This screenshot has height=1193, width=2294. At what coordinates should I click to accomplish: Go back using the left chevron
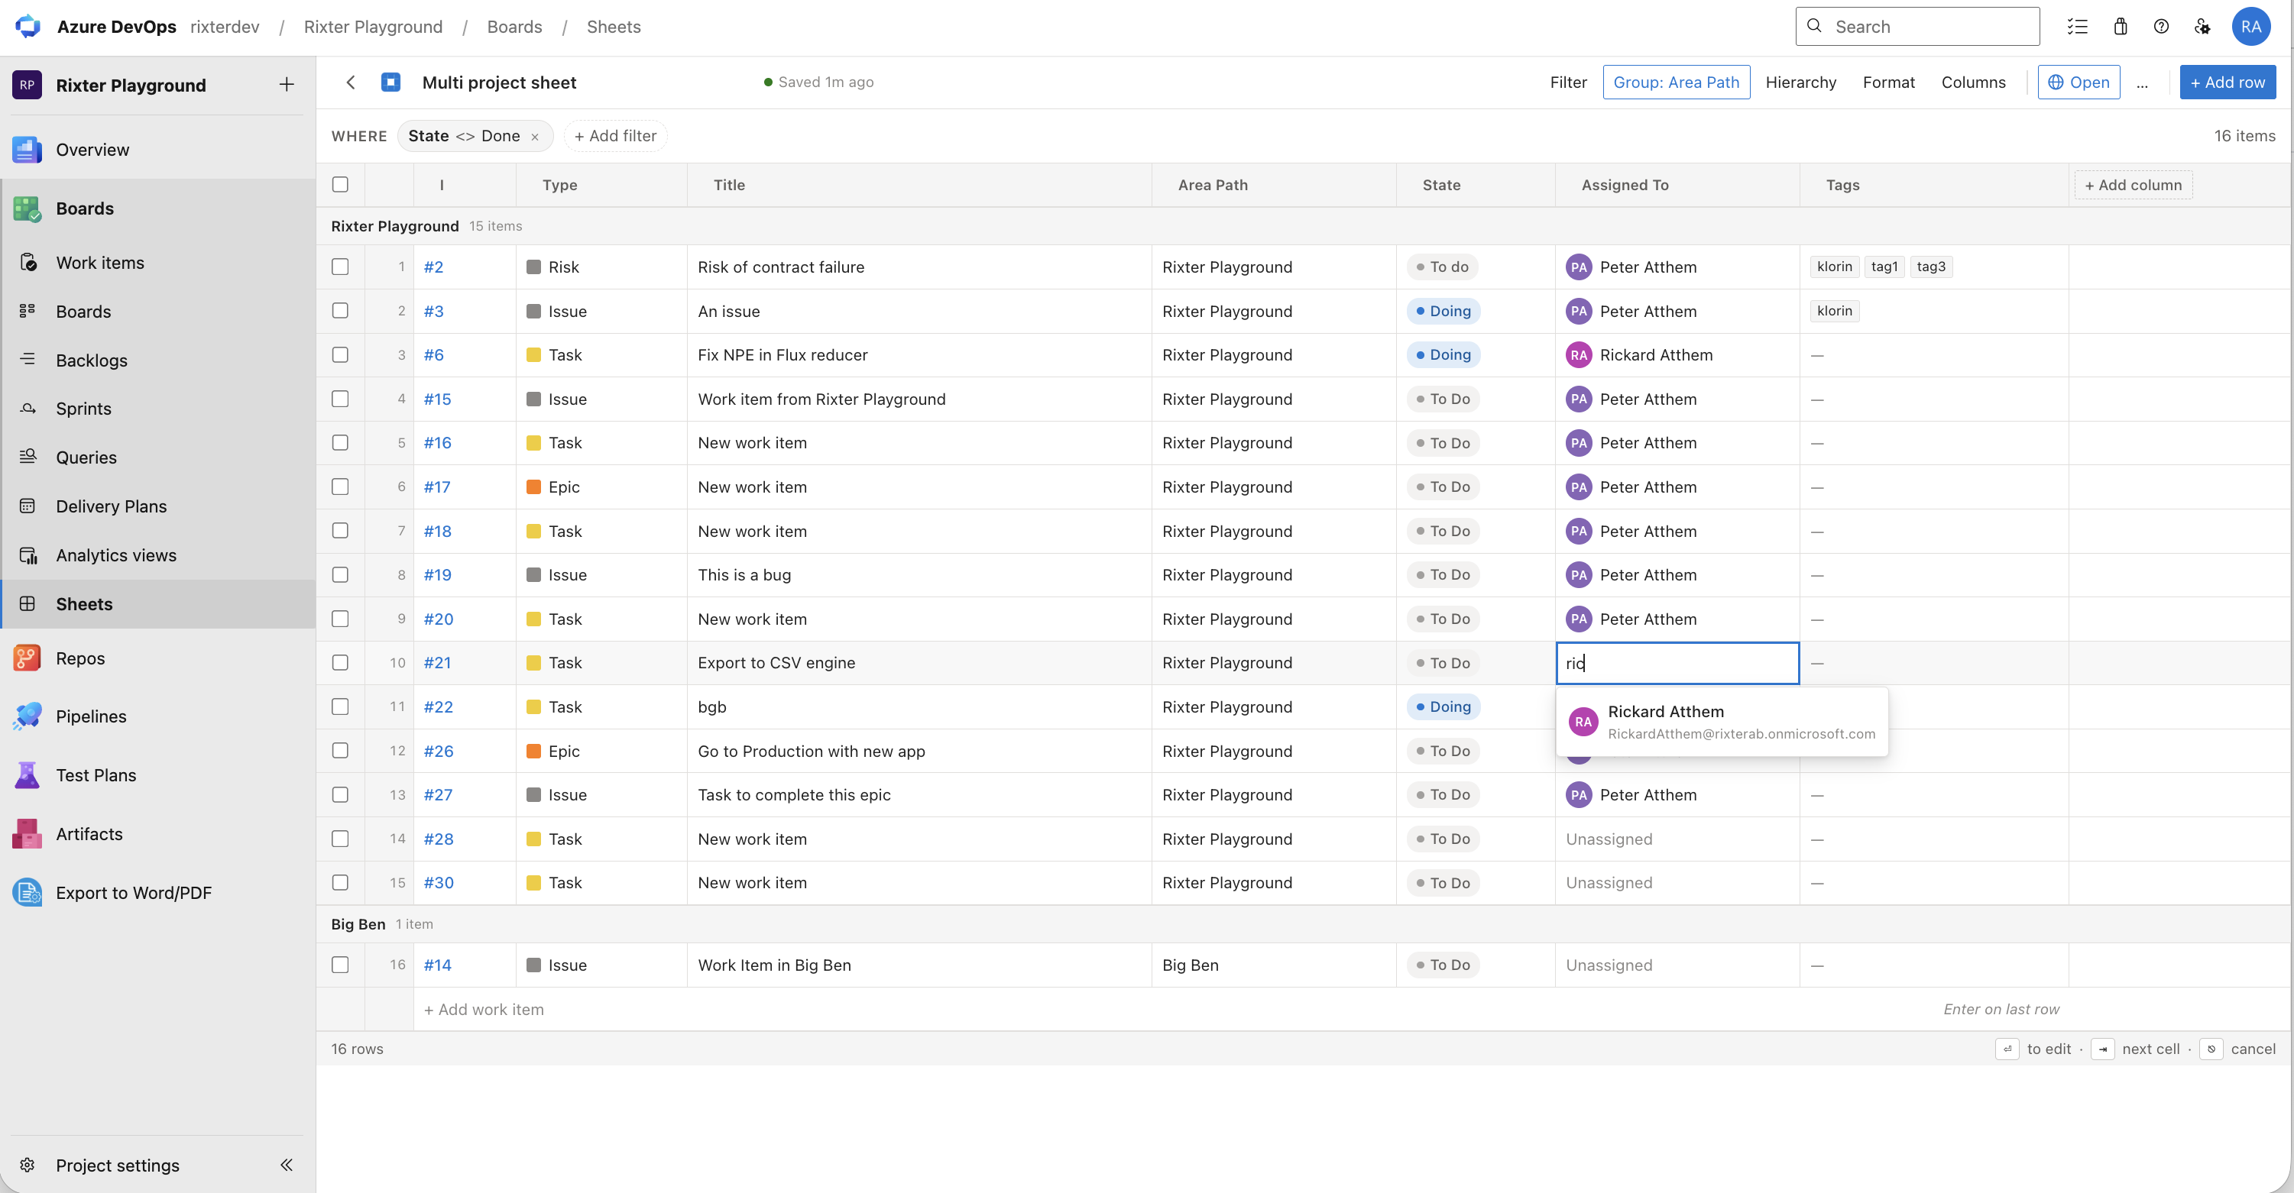350,82
